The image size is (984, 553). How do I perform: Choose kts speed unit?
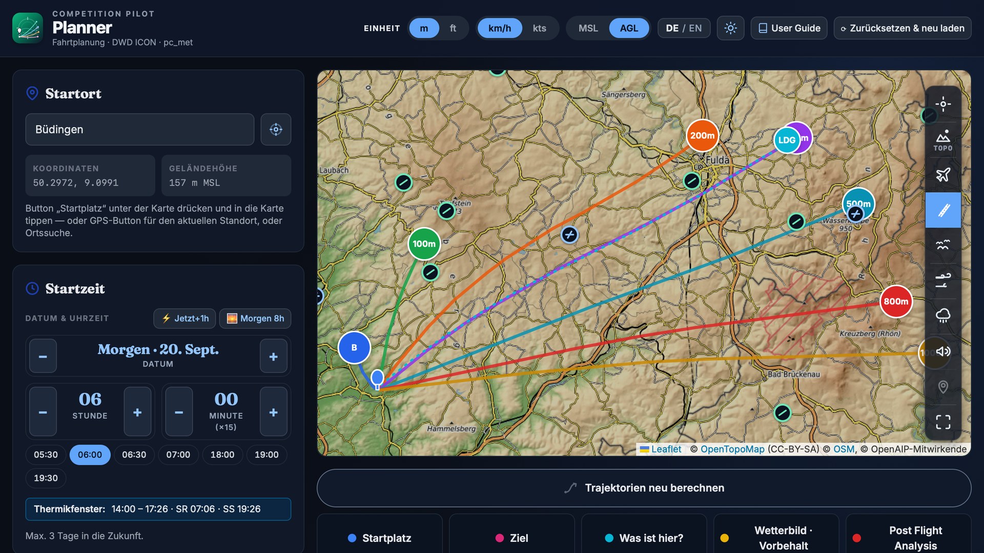pyautogui.click(x=539, y=28)
